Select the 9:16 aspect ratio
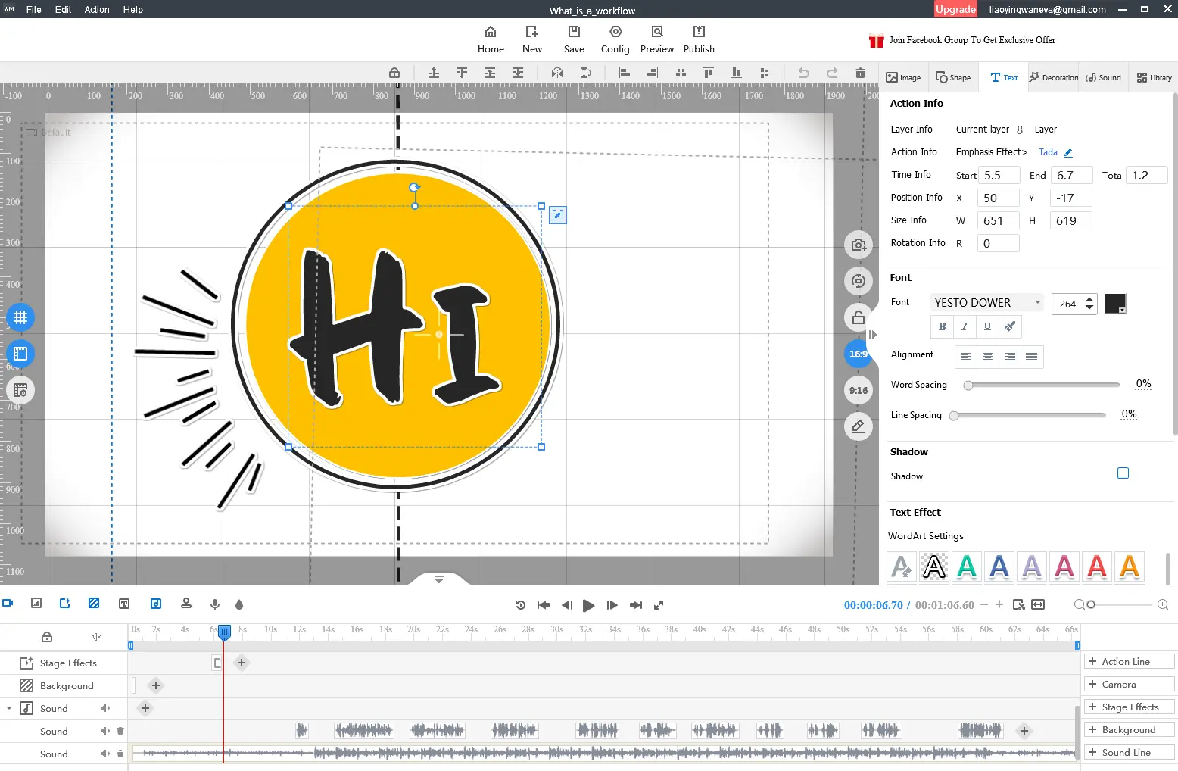 (858, 391)
